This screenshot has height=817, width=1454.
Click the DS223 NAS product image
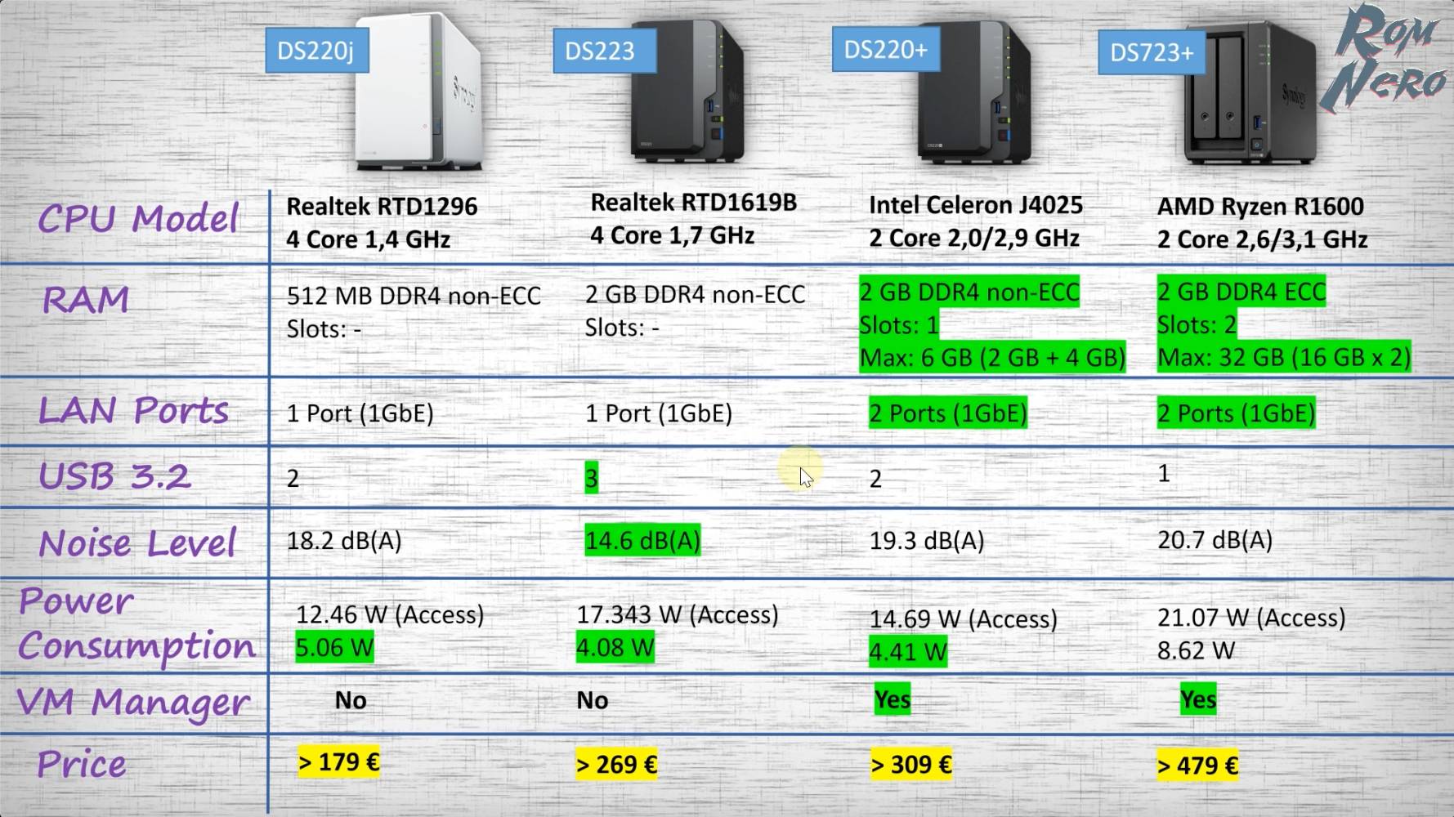coord(688,92)
